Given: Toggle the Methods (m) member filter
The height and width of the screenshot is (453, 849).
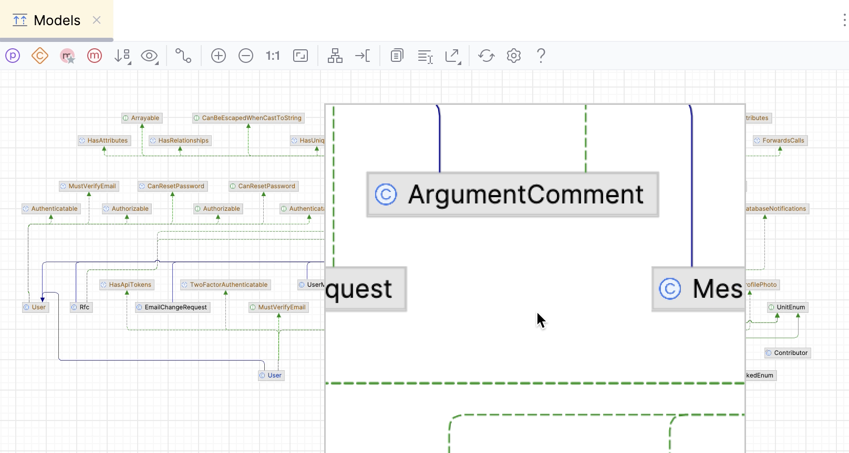Looking at the screenshot, I should (95, 56).
